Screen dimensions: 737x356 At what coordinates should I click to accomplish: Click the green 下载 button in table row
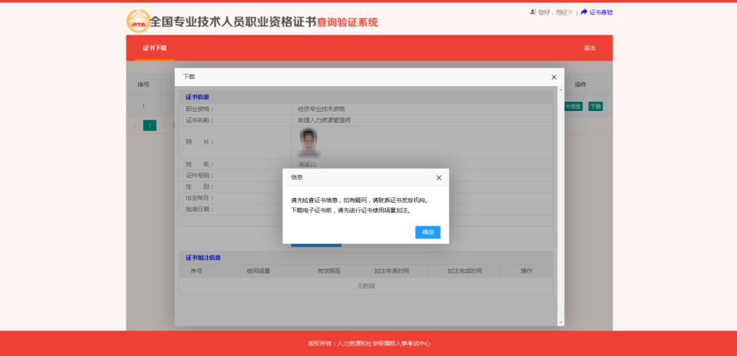(x=595, y=106)
